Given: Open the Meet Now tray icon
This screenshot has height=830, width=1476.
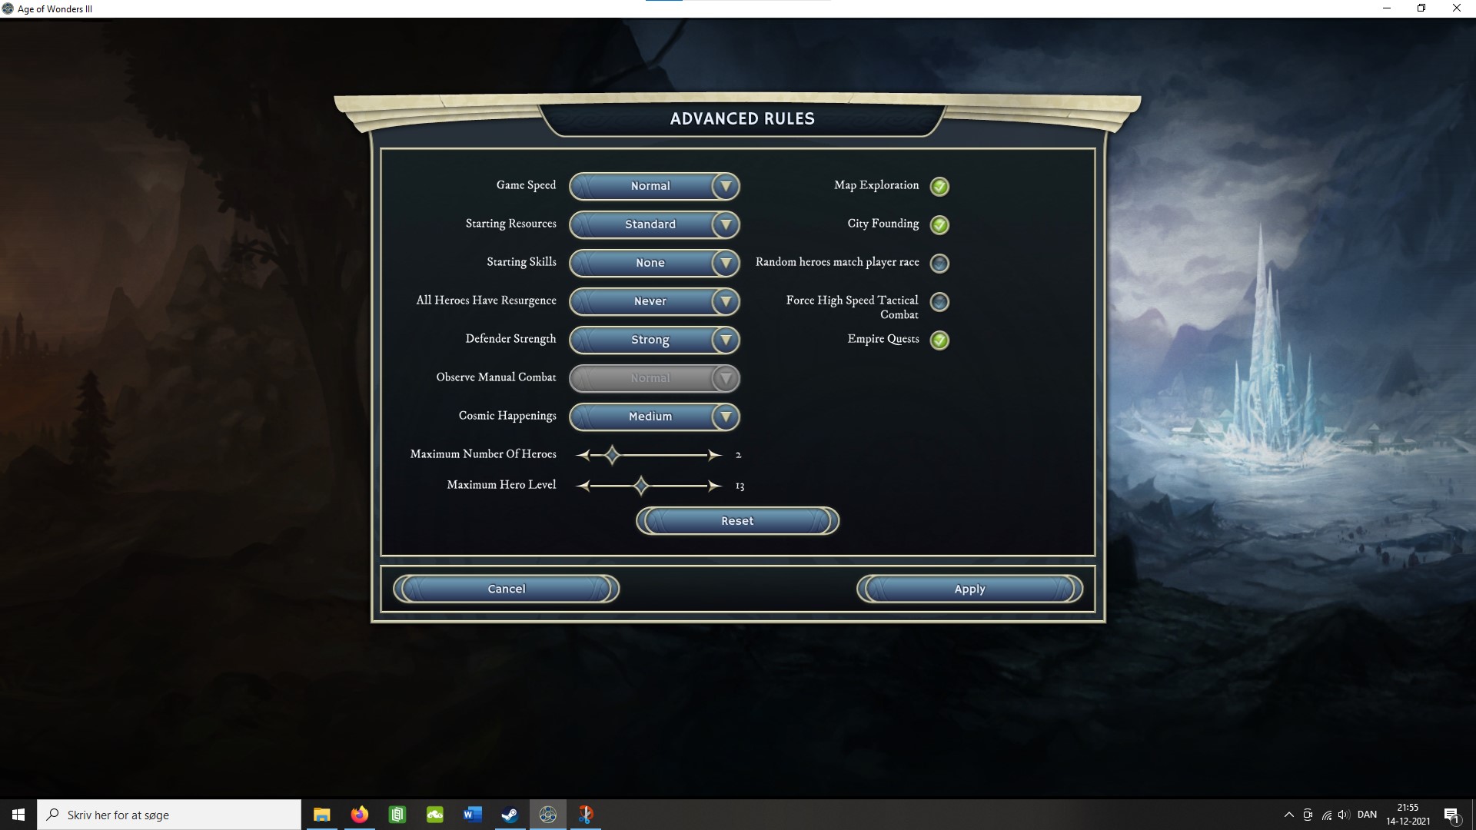Looking at the screenshot, I should tap(1308, 815).
